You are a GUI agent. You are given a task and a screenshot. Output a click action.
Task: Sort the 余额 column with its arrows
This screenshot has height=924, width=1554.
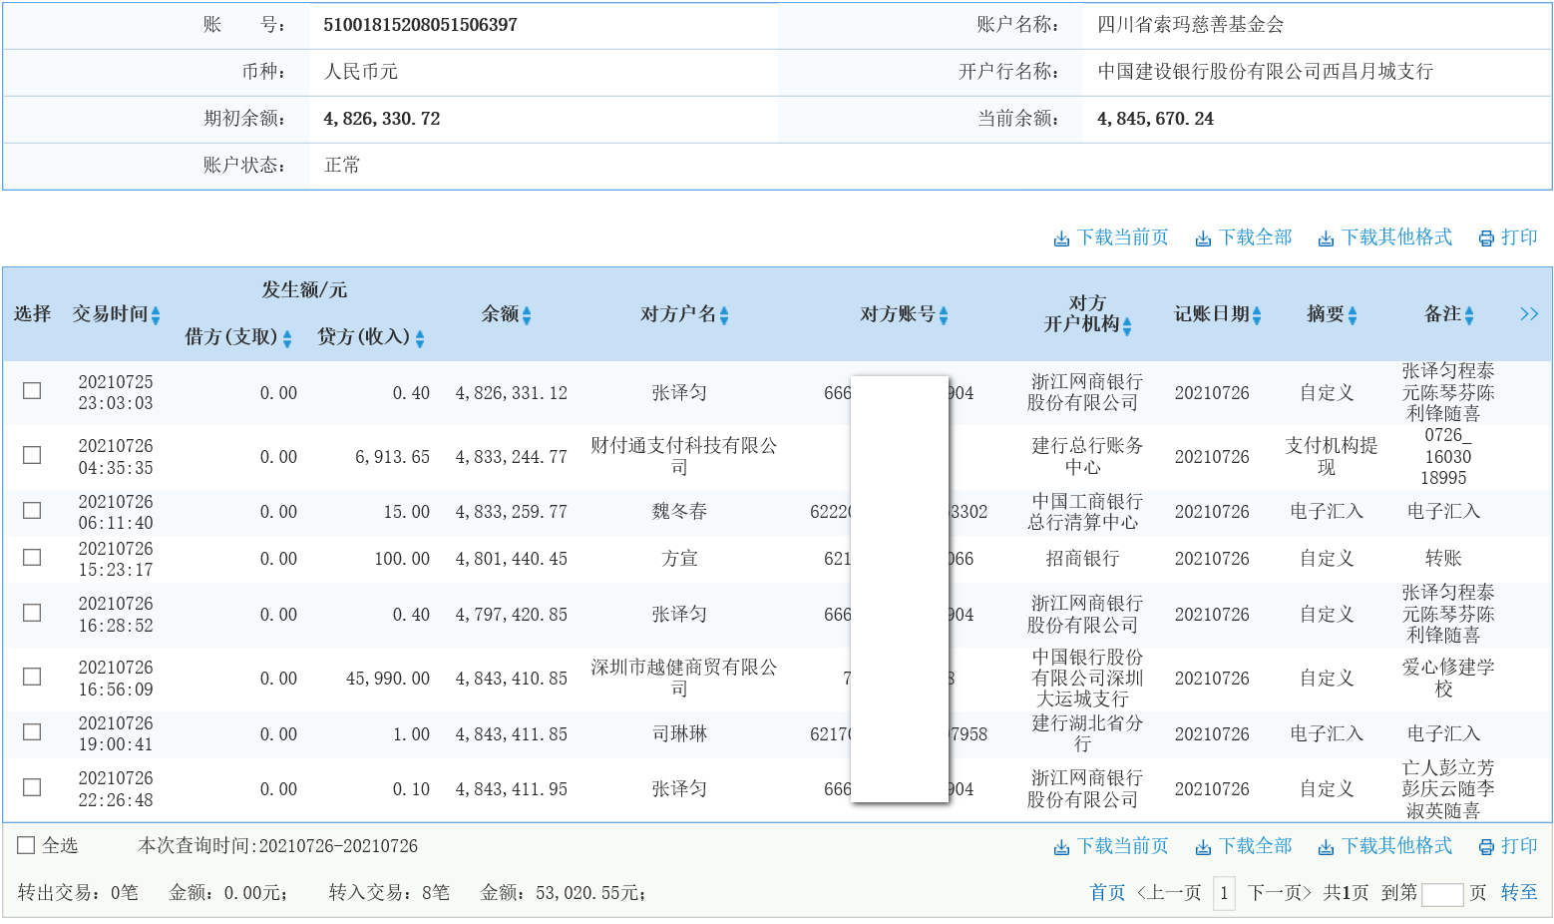click(527, 315)
